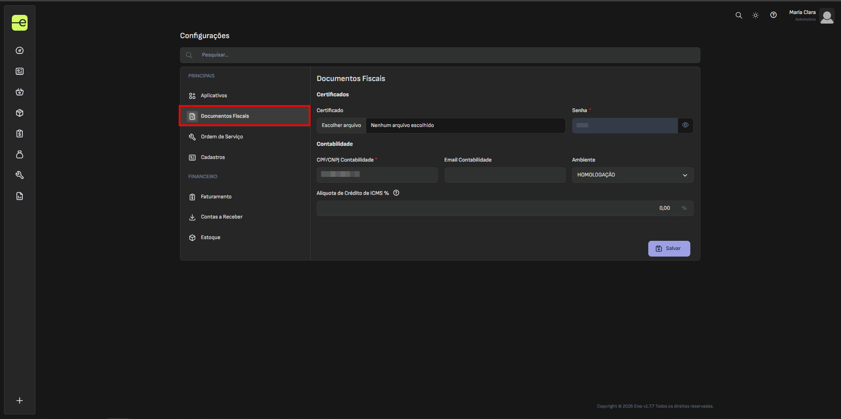
Task: Open the wrench tool icon in sidebar
Action: 20,175
